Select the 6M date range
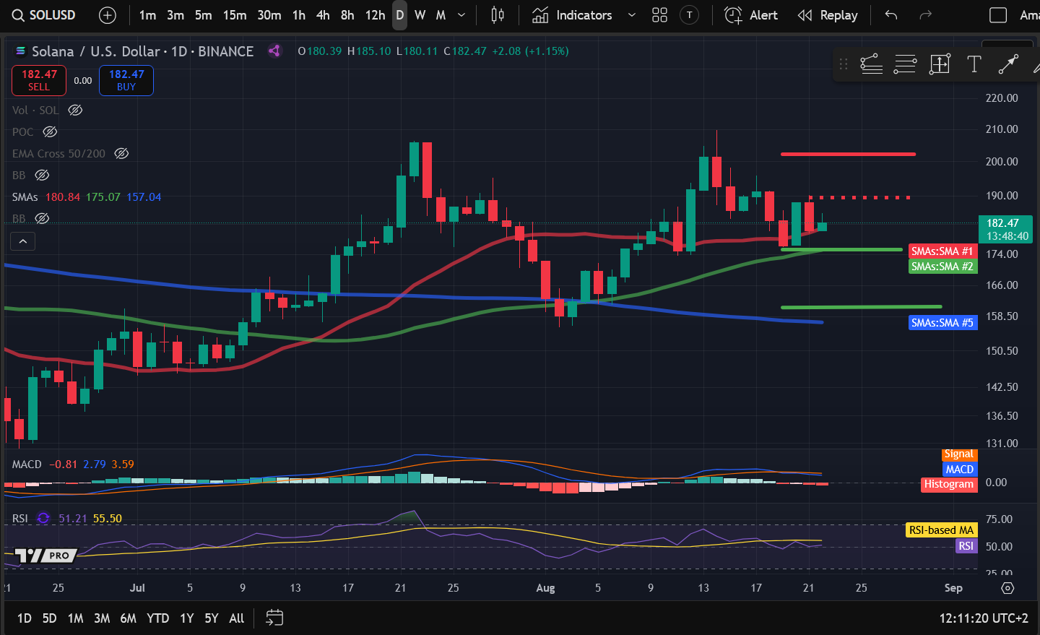Screen dimensions: 1040x635 pyautogui.click(x=128, y=618)
